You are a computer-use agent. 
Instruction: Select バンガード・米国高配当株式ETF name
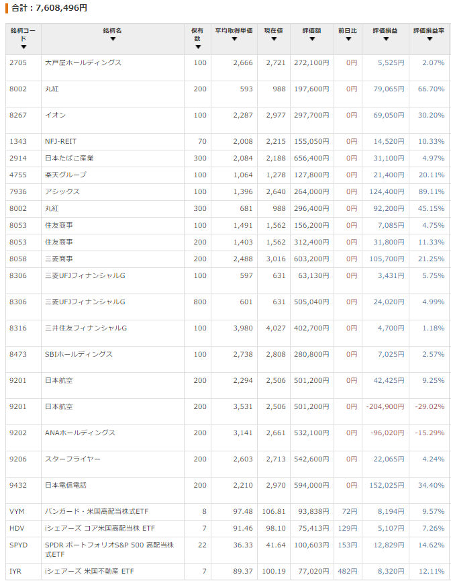pyautogui.click(x=96, y=511)
